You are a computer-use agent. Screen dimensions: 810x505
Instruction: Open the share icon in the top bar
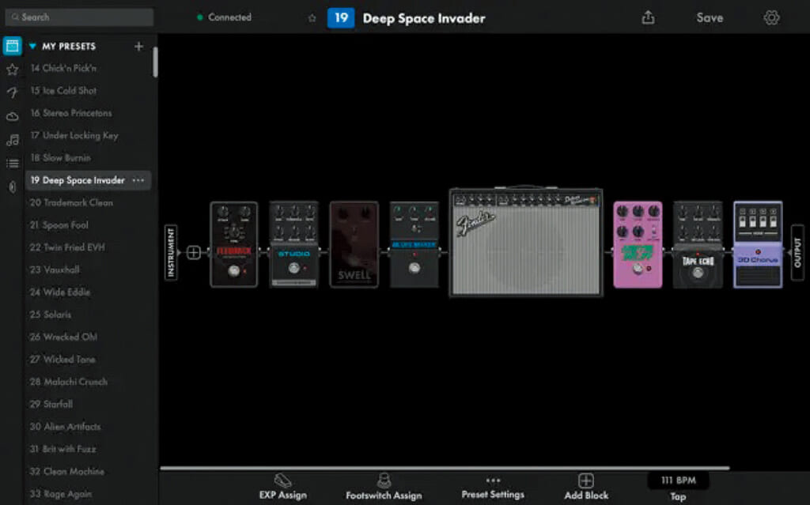click(x=647, y=17)
